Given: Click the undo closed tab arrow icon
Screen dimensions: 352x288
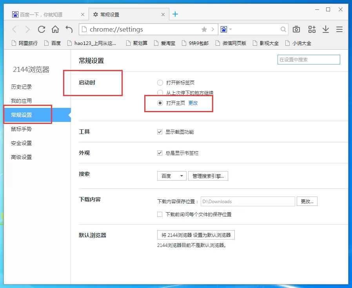Looking at the screenshot, I should 69,29.
